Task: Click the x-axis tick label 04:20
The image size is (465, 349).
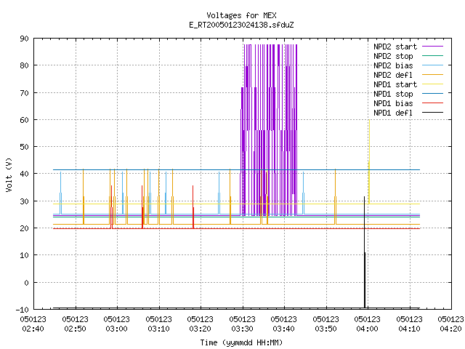Action: [450, 329]
